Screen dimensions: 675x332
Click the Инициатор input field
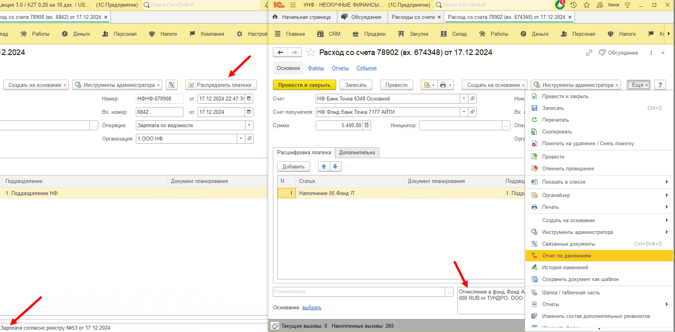pyautogui.click(x=461, y=125)
